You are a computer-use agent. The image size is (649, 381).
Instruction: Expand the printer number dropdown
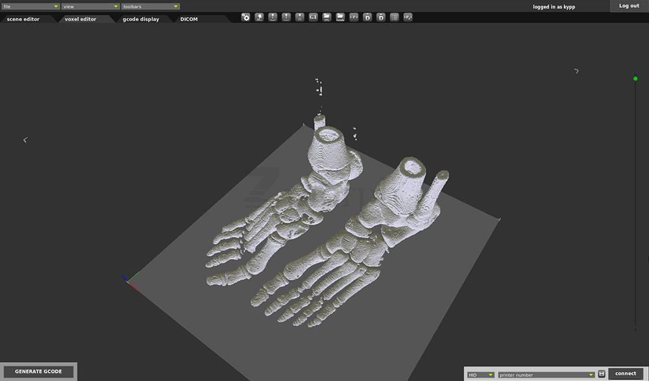point(546,375)
